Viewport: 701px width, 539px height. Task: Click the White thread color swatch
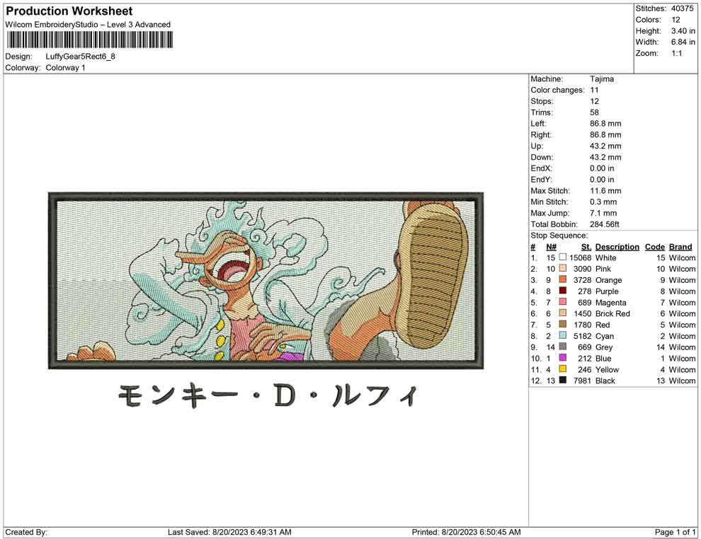point(562,257)
